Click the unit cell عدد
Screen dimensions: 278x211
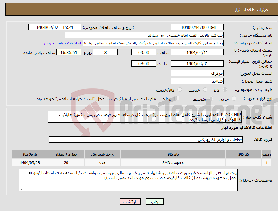[x=102, y=163]
